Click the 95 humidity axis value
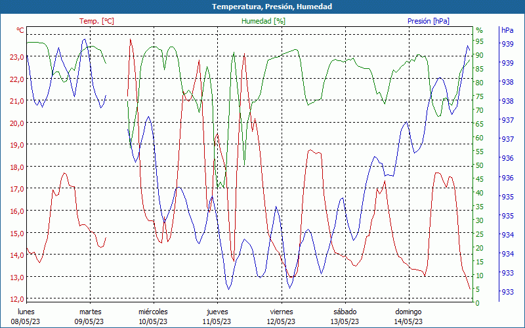 coord(480,41)
